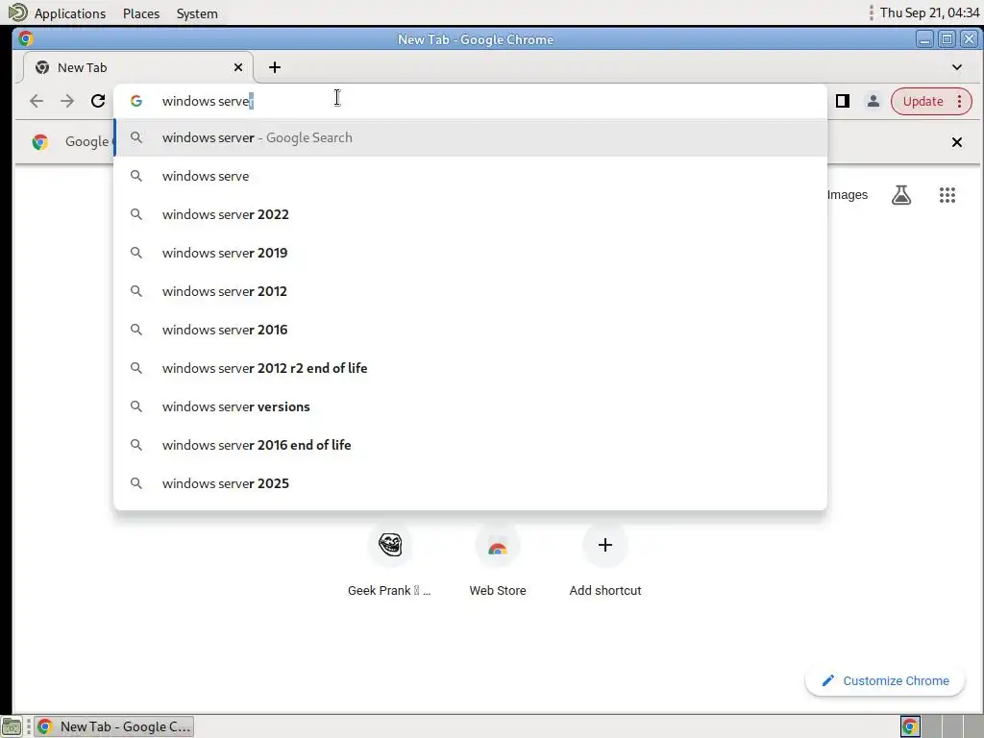984x738 pixels.
Task: Click magnifier icon beside 'windows server 2025'
Action: pos(136,483)
